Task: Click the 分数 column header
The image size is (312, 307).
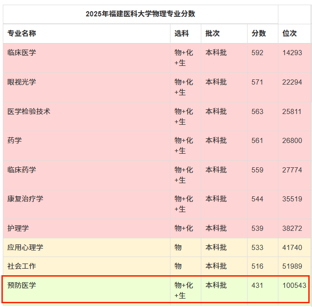Action: [x=258, y=33]
